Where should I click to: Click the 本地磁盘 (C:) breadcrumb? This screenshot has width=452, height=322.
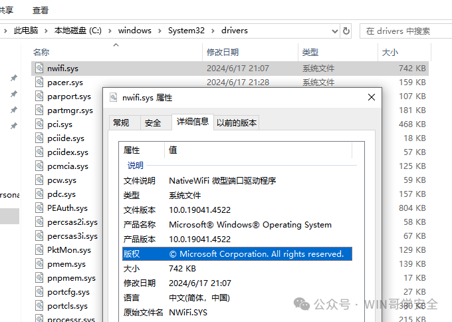click(x=78, y=31)
